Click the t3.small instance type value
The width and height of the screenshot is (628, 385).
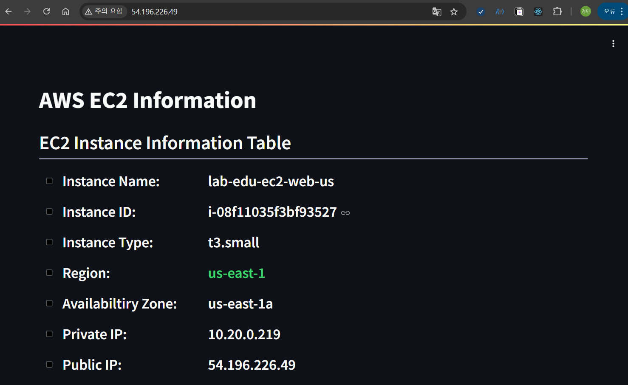tap(234, 243)
